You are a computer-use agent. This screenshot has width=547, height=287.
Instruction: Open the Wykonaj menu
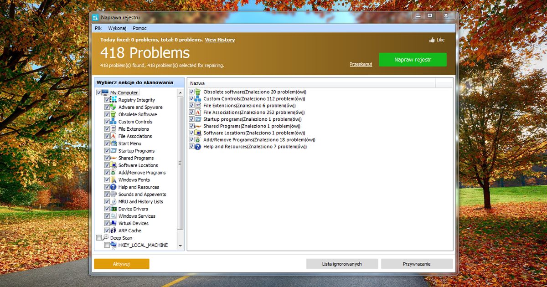(x=117, y=28)
